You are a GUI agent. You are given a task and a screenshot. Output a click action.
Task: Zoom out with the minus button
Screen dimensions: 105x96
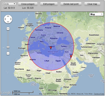(x=8, y=53)
